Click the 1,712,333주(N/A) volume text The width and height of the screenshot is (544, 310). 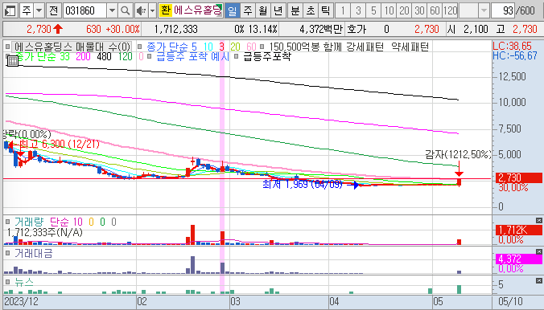tap(45, 232)
